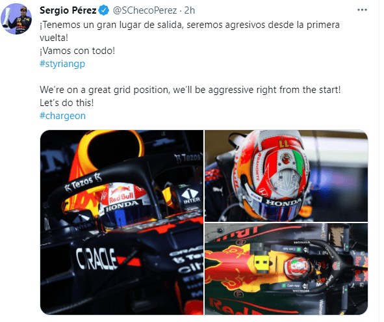The width and height of the screenshot is (384, 322).
Task: Click the 'We're on a great grid position' text
Action: 190,90
